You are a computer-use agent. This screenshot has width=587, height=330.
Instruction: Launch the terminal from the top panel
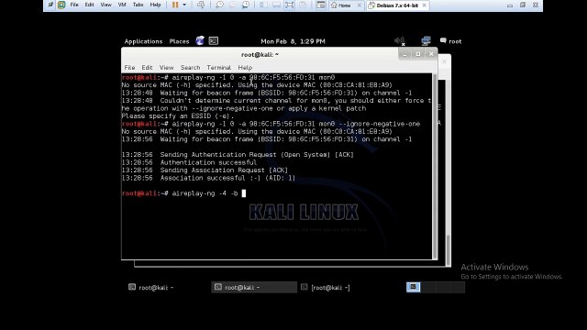(x=214, y=40)
